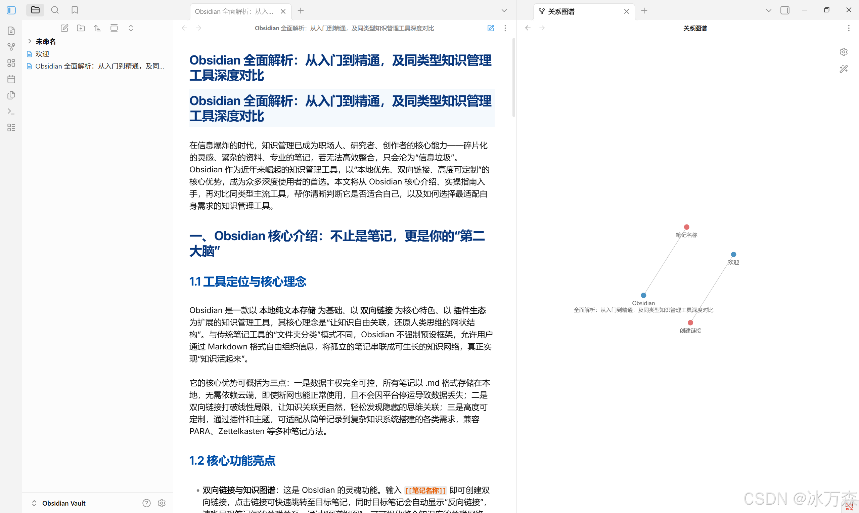
Task: Navigate back in graph pane
Action: pos(528,28)
